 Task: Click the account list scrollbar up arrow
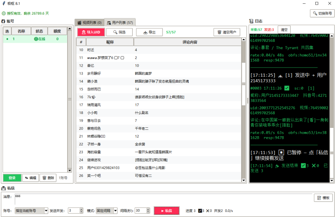[70, 28]
